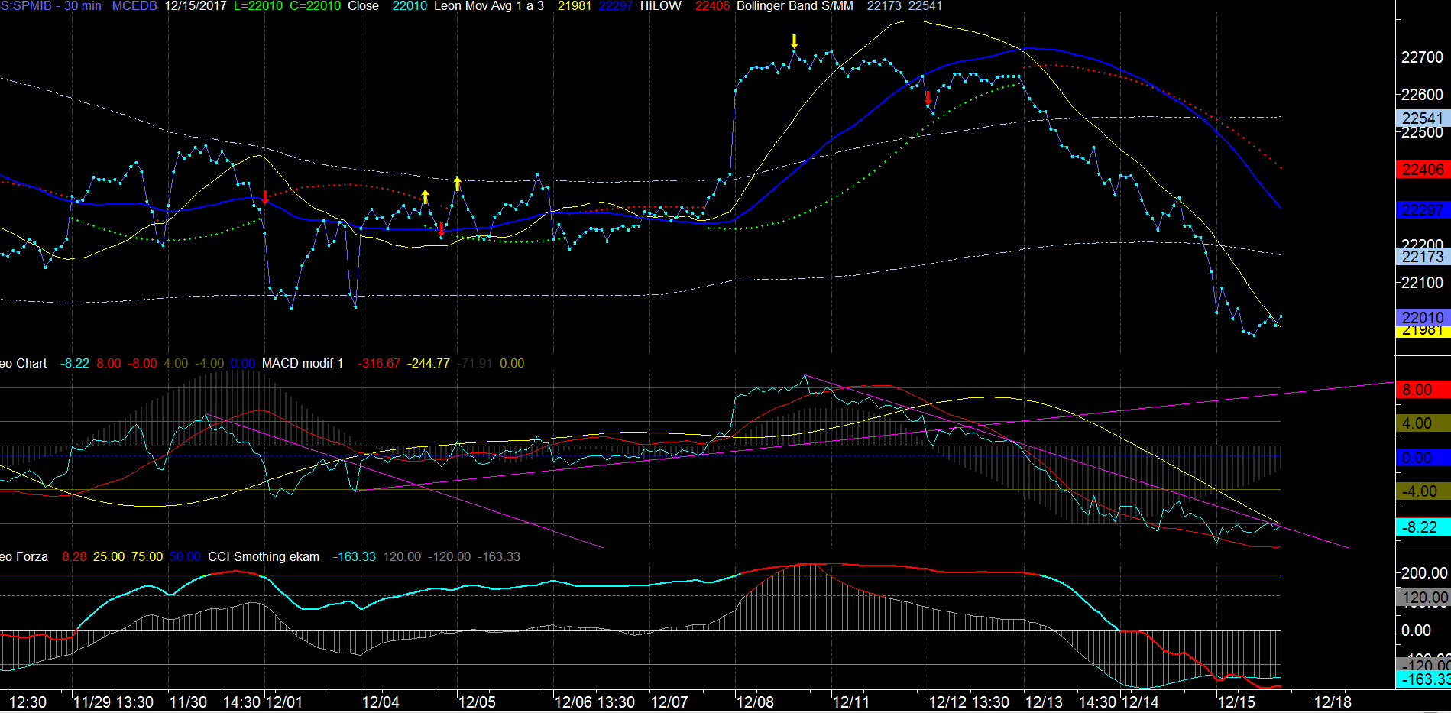Click the cyan -163.33 CCI value in header
This screenshot has height=713, width=1451.
[355, 557]
